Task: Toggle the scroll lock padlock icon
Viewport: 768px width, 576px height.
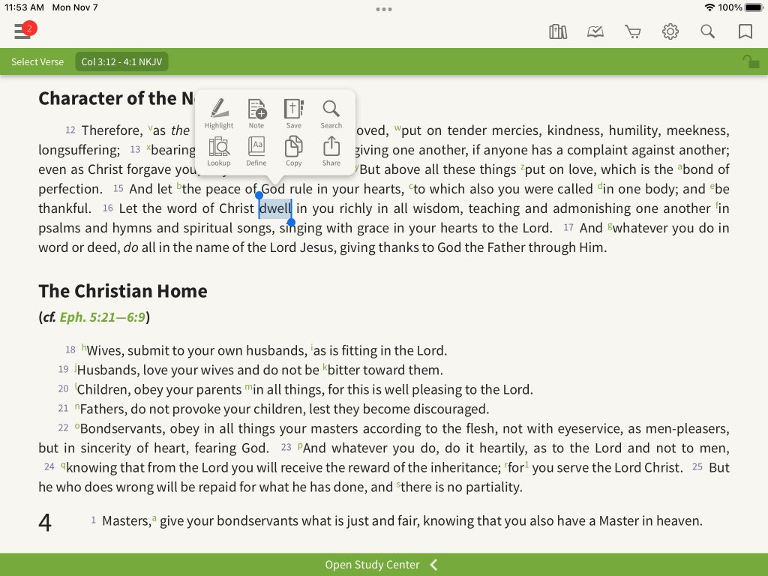Action: coord(750,61)
